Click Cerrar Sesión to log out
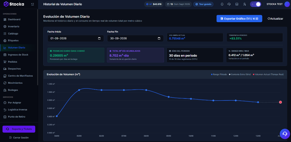Screen dimensions: 291x142 coord(19,138)
